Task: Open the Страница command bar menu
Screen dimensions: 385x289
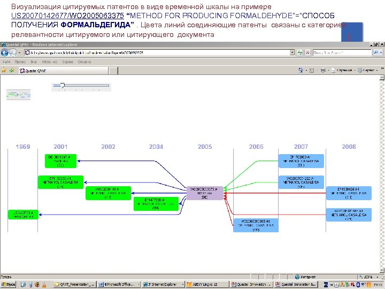Action: (x=343, y=70)
